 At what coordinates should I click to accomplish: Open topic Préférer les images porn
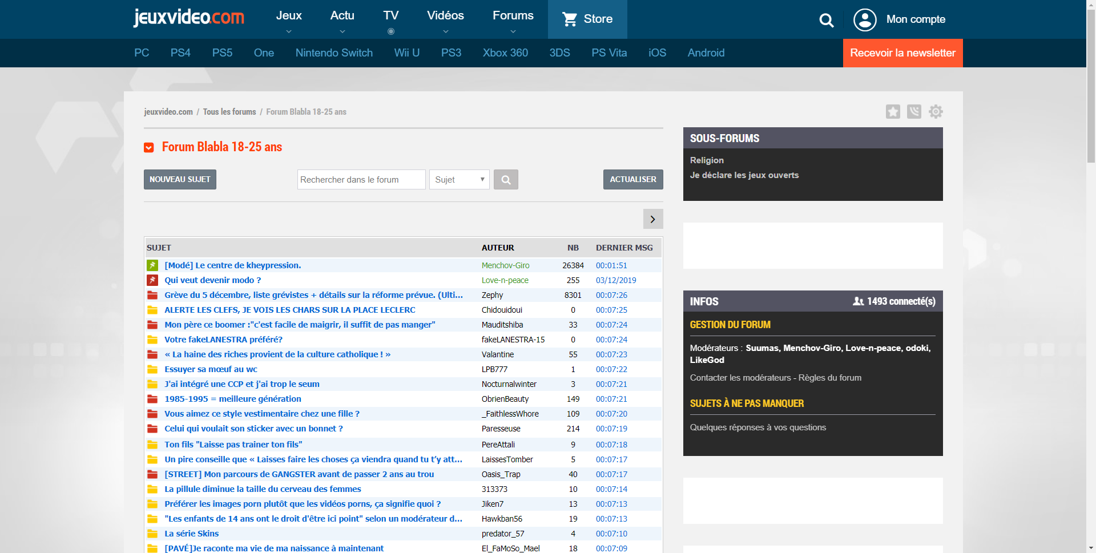coord(303,504)
